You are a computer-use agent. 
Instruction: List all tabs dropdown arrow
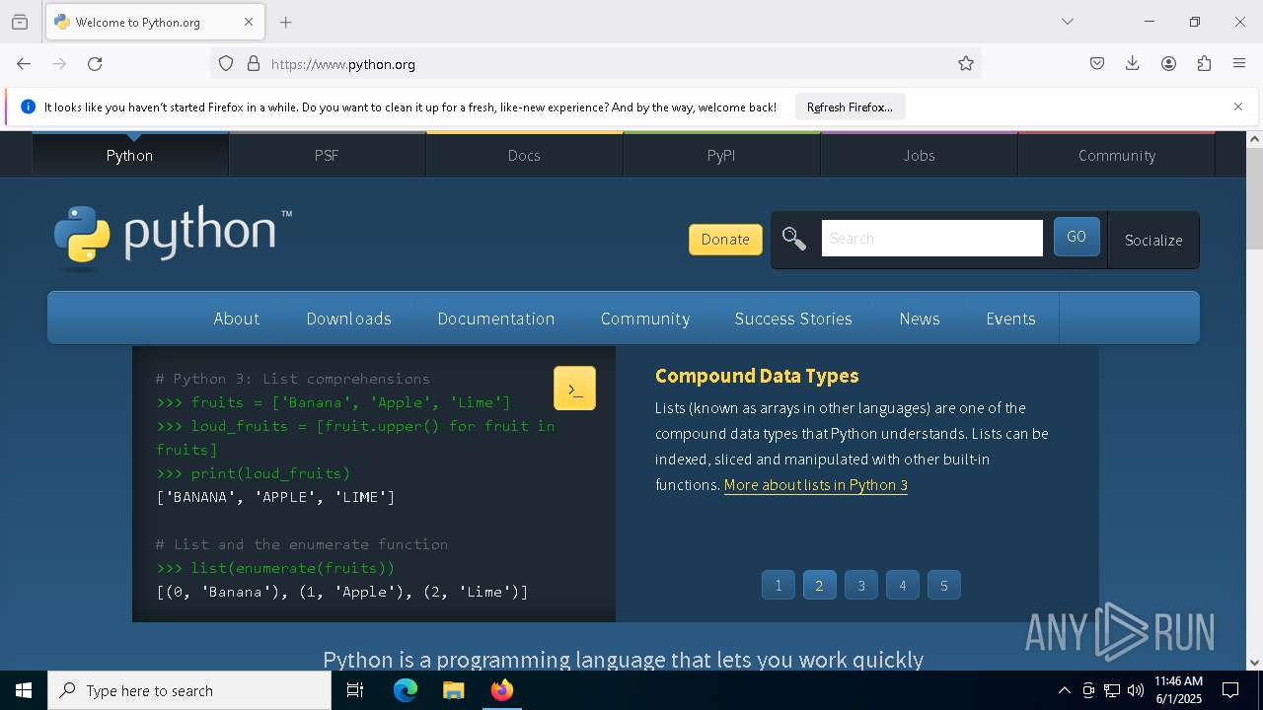[x=1068, y=22]
